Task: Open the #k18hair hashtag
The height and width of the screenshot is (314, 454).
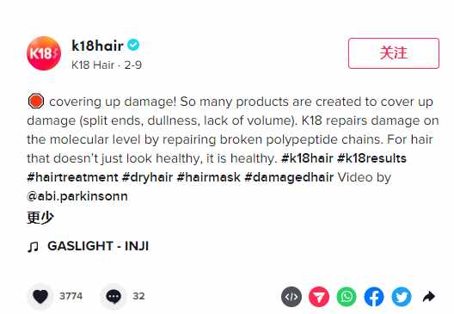Action: pos(307,158)
